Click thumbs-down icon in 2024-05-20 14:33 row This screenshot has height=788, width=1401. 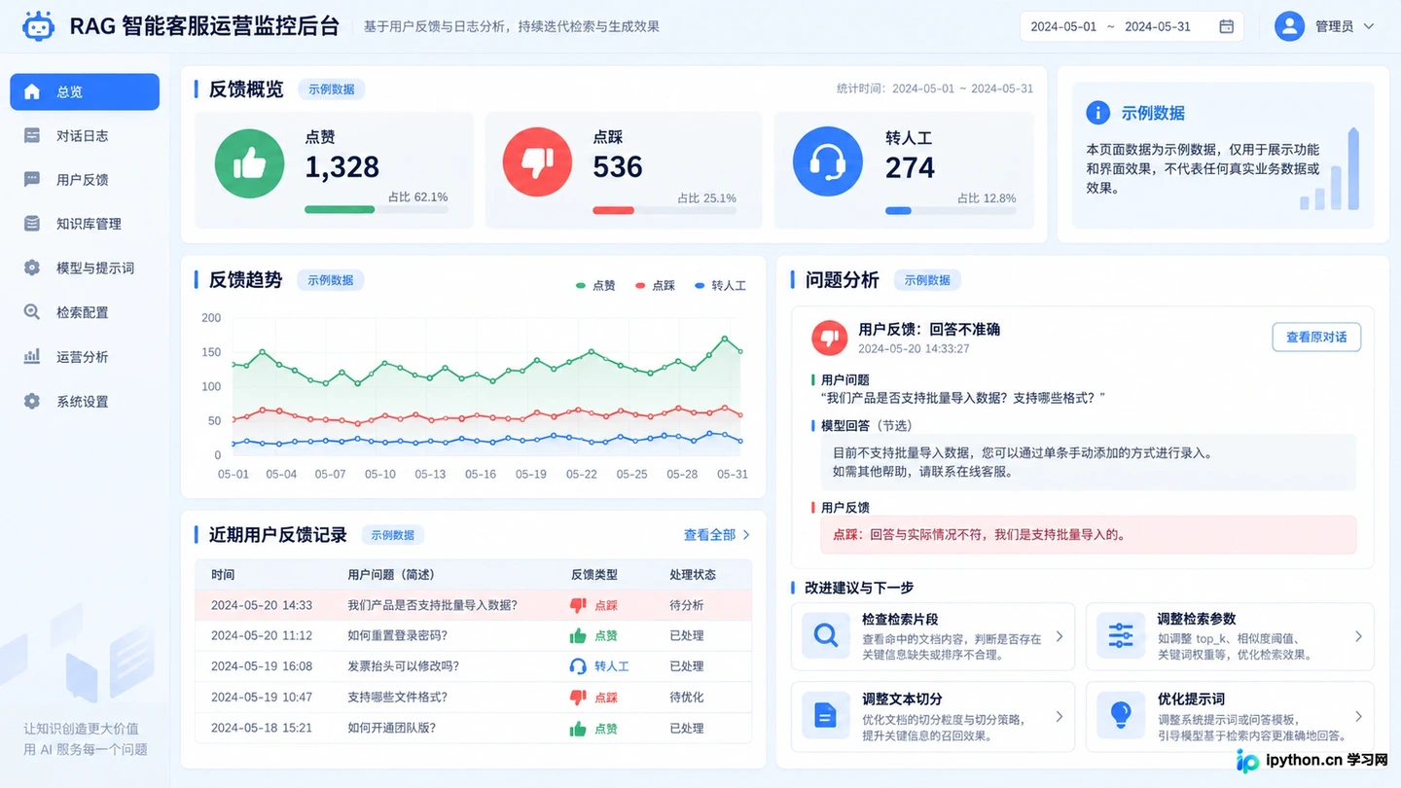point(578,605)
